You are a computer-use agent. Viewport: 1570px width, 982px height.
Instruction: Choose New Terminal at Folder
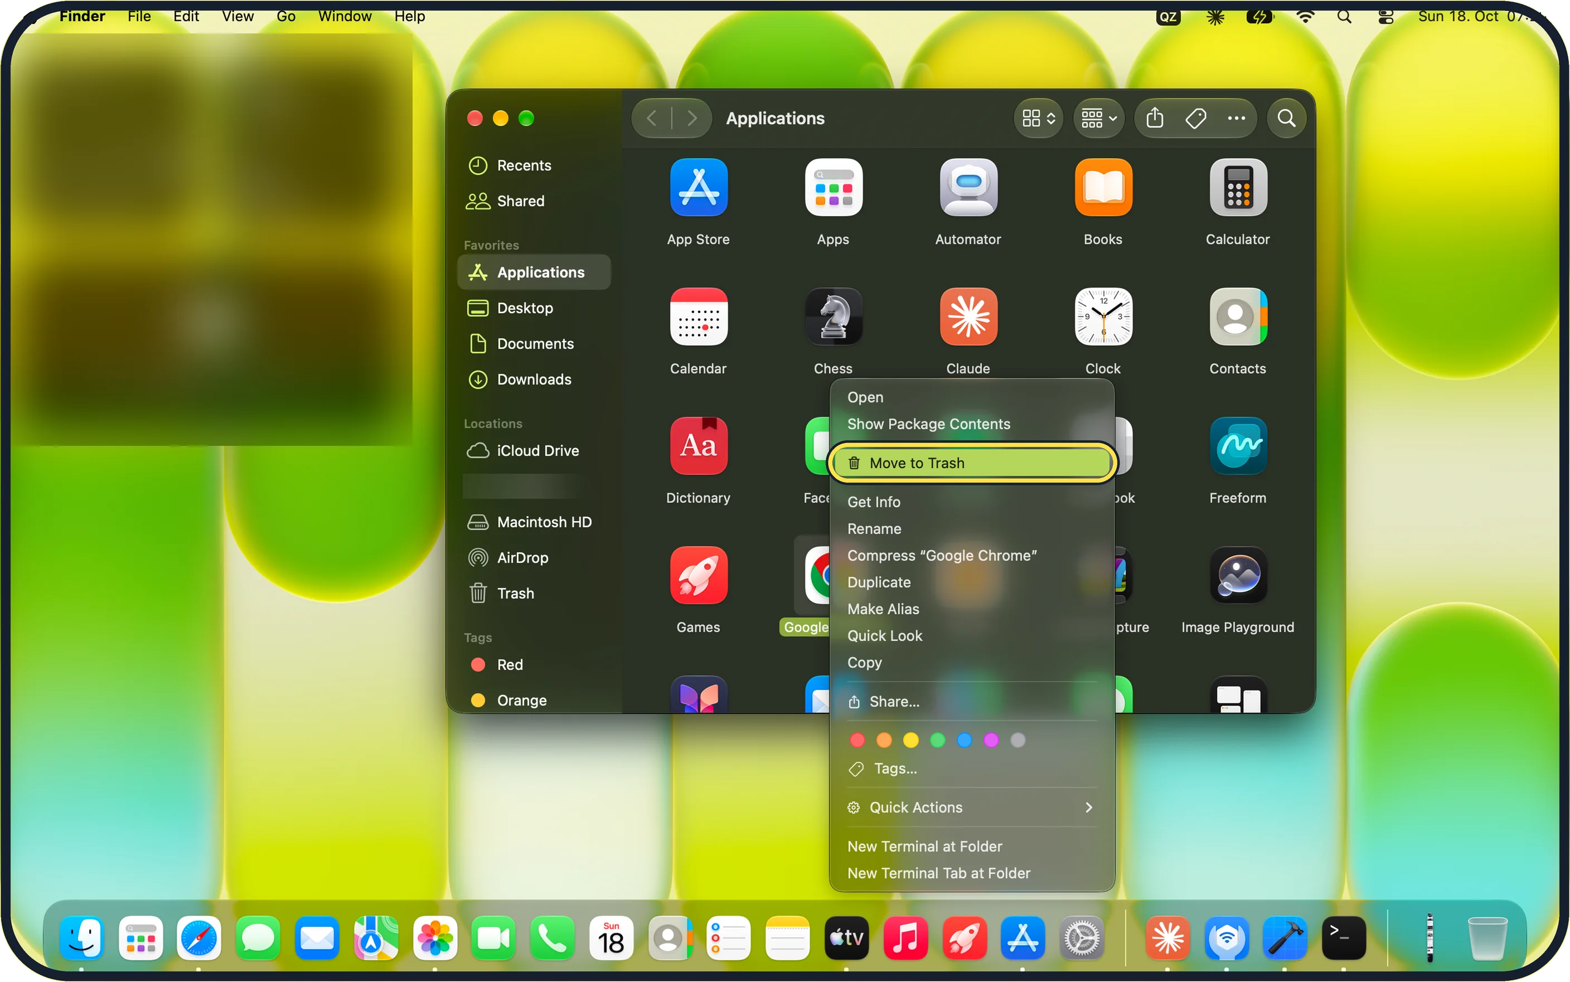971,846
